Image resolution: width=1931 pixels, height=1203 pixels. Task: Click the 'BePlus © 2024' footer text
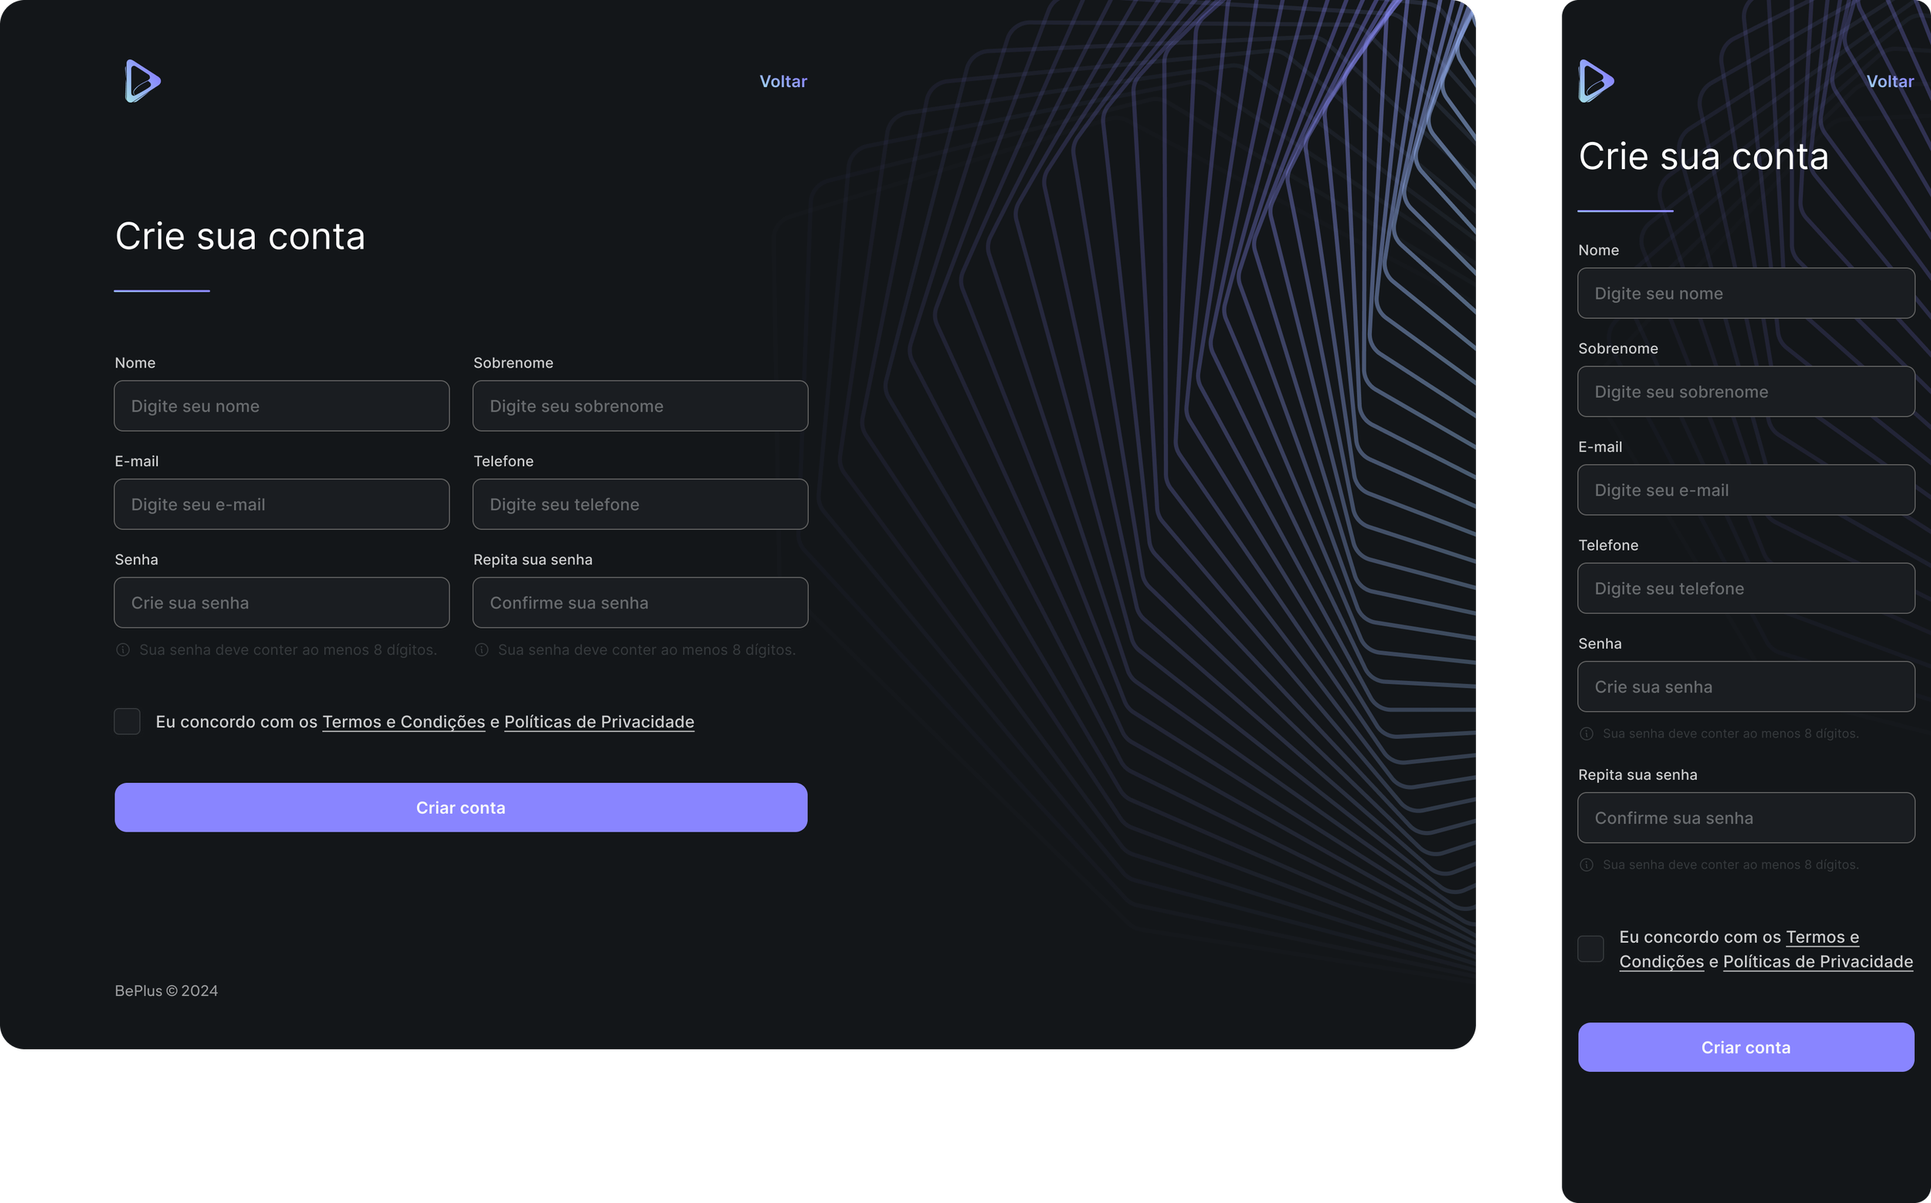click(166, 991)
